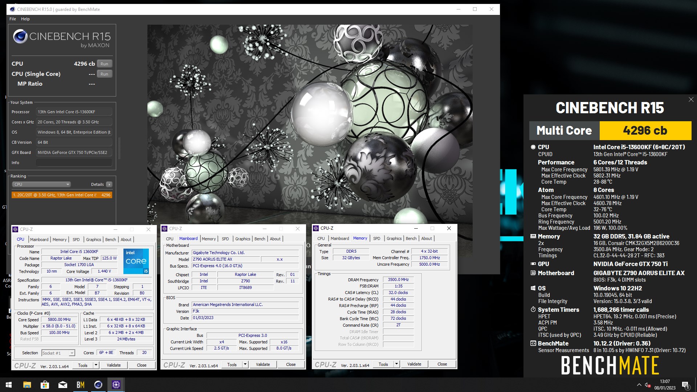Click BenchMate System Timers icon
This screenshot has width=697, height=392.
[x=533, y=310]
